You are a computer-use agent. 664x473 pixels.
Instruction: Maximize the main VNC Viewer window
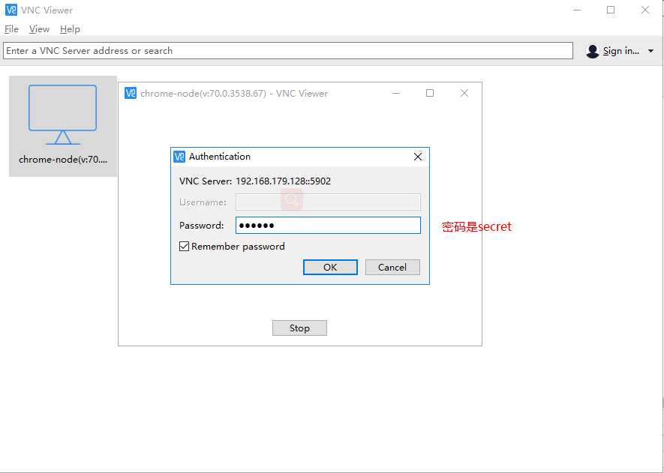click(x=611, y=10)
